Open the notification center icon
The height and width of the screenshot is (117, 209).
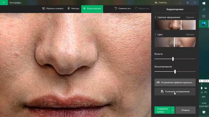[x=204, y=112]
